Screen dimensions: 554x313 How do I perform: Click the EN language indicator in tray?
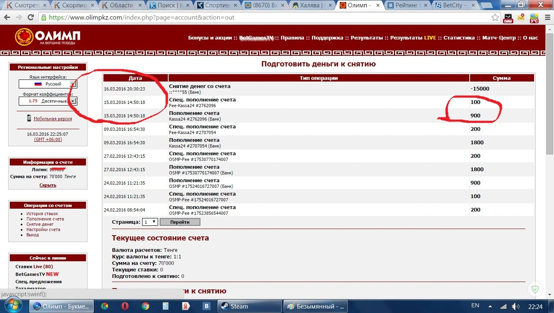[x=475, y=305]
